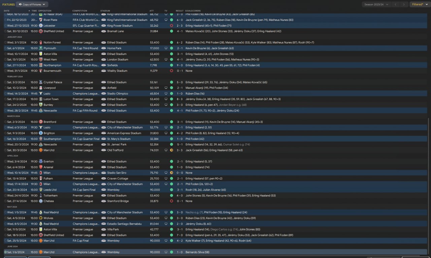This screenshot has height=258, width=431.
Task: Click the draw indicator on the 30/3/2024 Man Utd row
Action: 171,150
